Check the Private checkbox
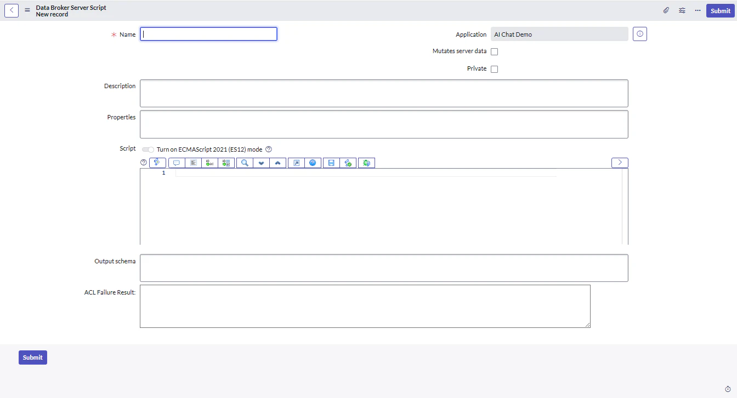The width and height of the screenshot is (737, 398). click(494, 69)
